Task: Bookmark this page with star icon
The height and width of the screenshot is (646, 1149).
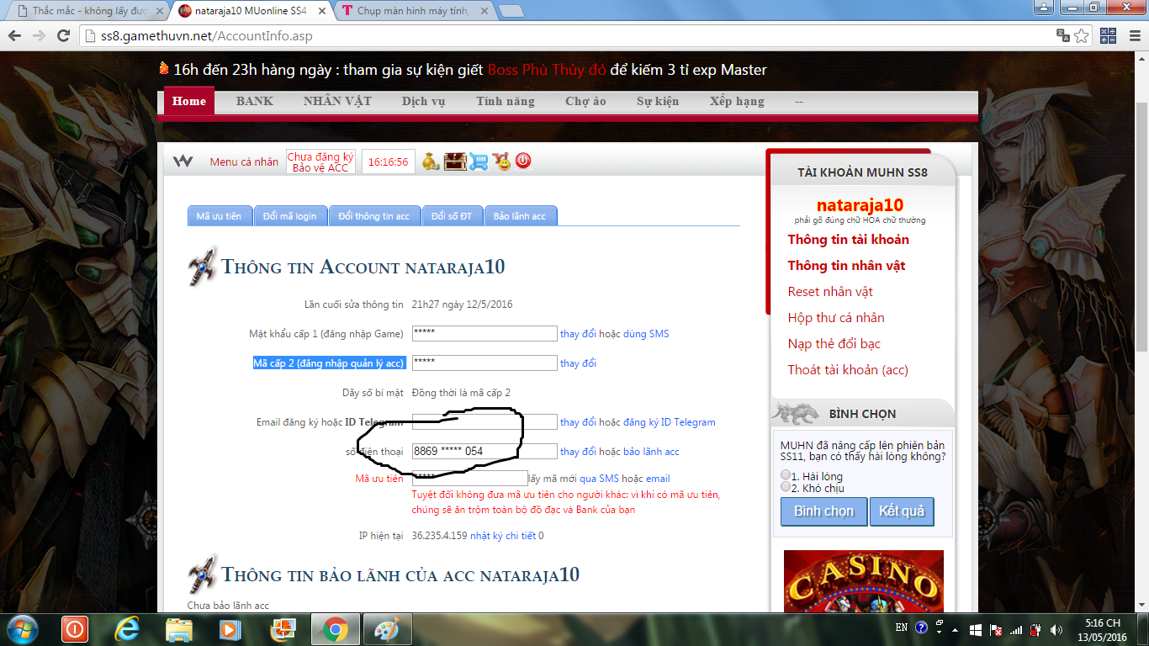Action: click(x=1082, y=36)
